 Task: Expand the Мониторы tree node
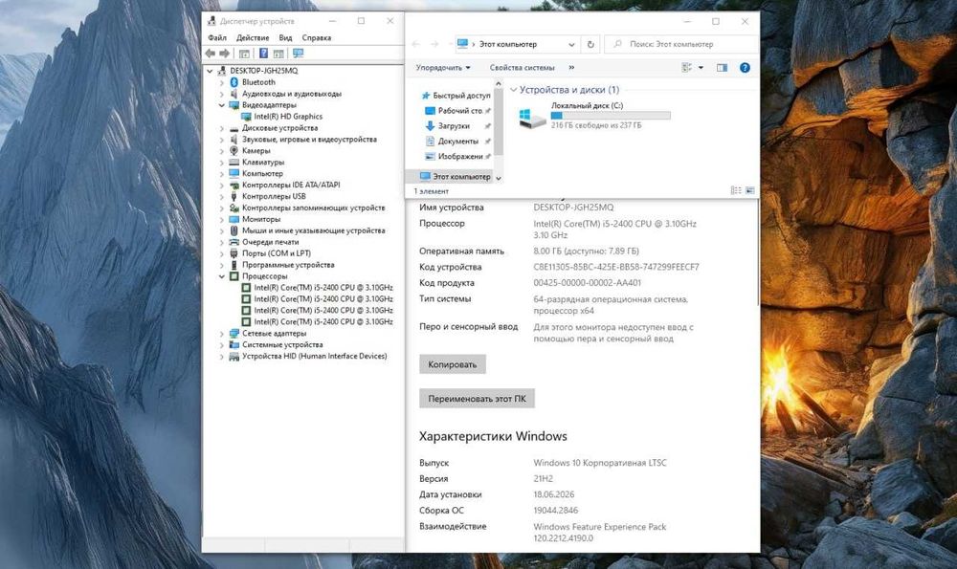point(222,220)
